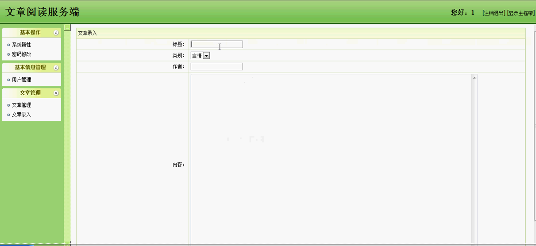Click the 基本信息管理 panel header

tap(31, 68)
